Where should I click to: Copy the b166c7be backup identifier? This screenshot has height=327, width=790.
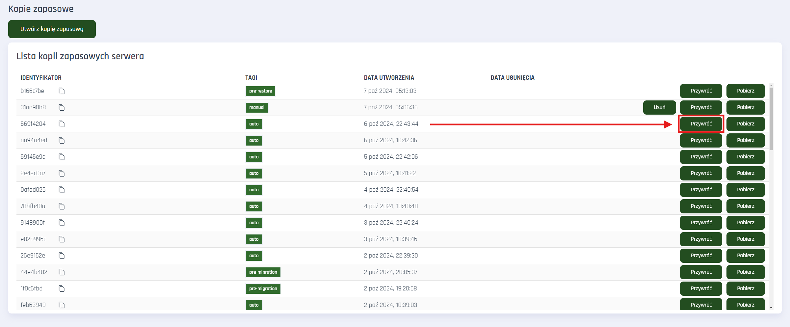click(x=62, y=91)
